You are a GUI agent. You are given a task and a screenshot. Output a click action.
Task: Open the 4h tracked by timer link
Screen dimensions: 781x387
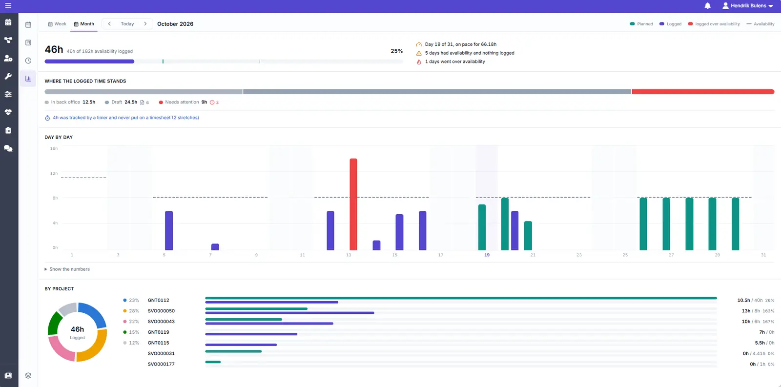pos(126,118)
